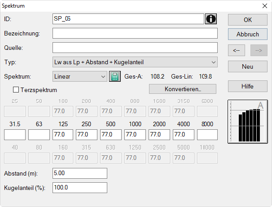
Task: Open the calculator icon next to Spektrum
Action: click(x=115, y=76)
